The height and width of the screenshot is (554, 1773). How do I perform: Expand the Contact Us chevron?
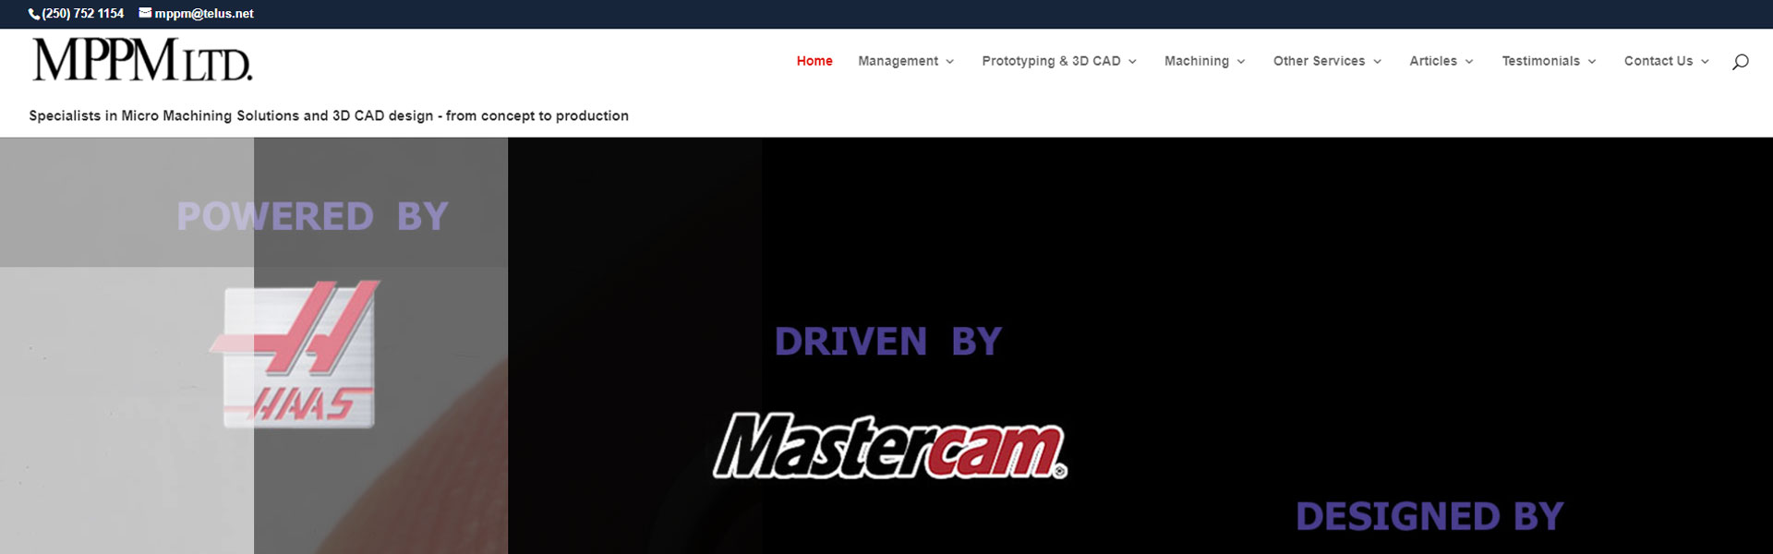[1705, 62]
